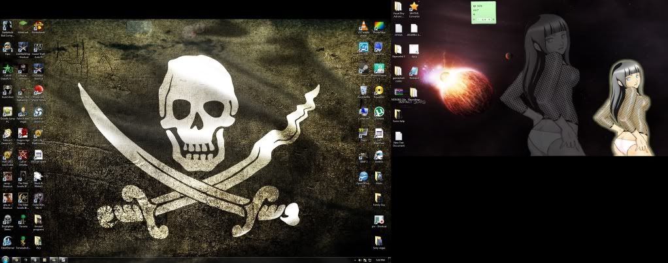Open the Music folder icon

[378, 178]
